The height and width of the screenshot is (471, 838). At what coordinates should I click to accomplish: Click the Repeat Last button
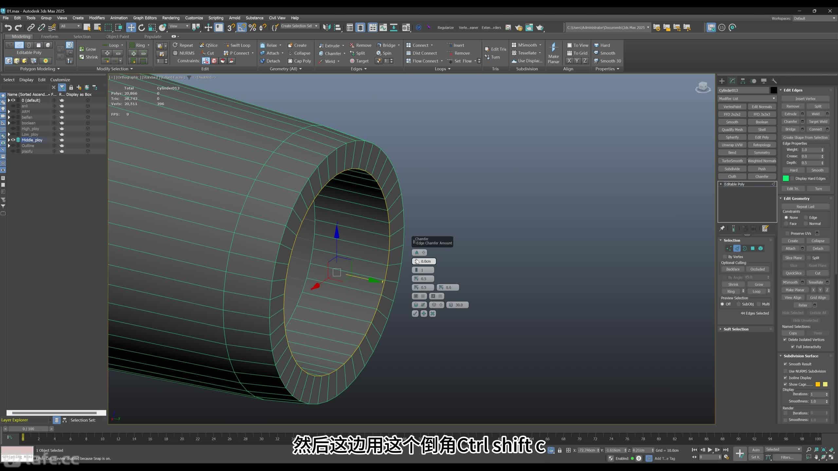coord(805,207)
